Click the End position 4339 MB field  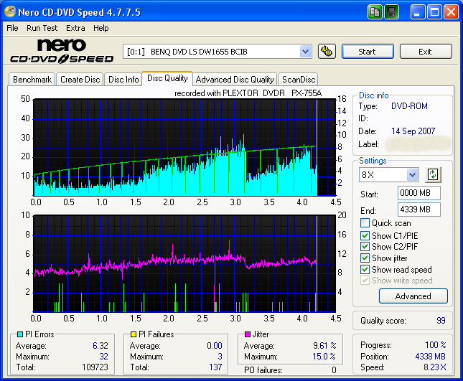tap(418, 210)
